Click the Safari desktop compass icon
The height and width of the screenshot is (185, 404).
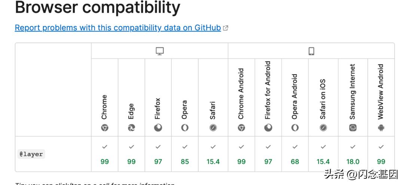[x=213, y=128]
